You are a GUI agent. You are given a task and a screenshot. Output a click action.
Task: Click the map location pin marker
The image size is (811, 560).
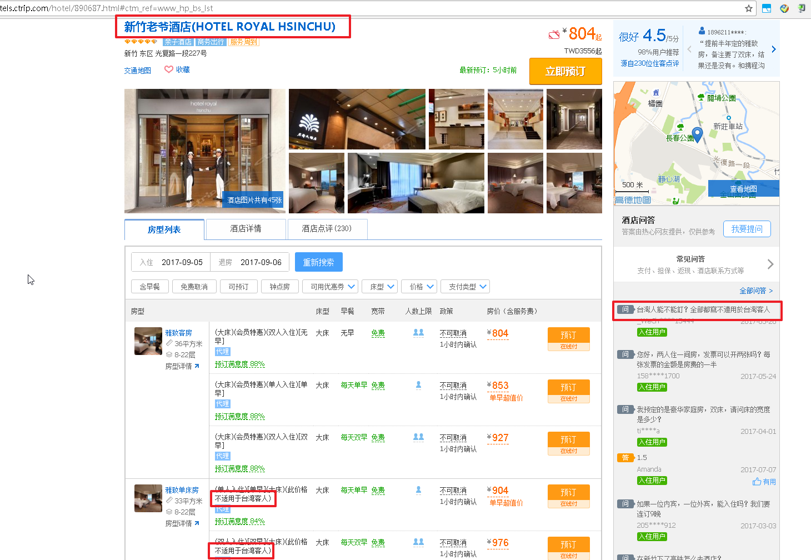click(x=698, y=134)
